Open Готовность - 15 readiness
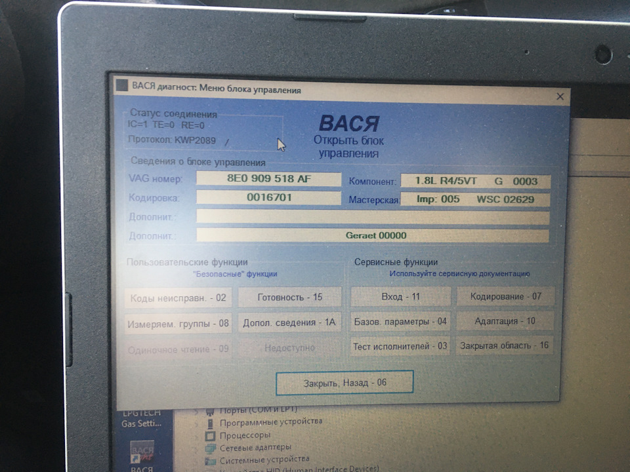The width and height of the screenshot is (630, 472). (x=289, y=297)
